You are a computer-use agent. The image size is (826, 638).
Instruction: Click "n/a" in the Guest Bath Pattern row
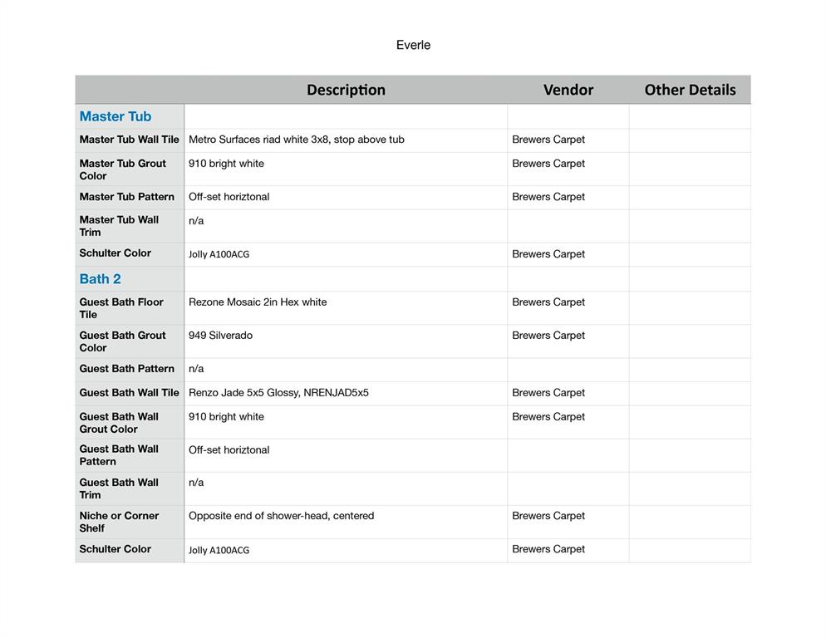click(x=196, y=369)
